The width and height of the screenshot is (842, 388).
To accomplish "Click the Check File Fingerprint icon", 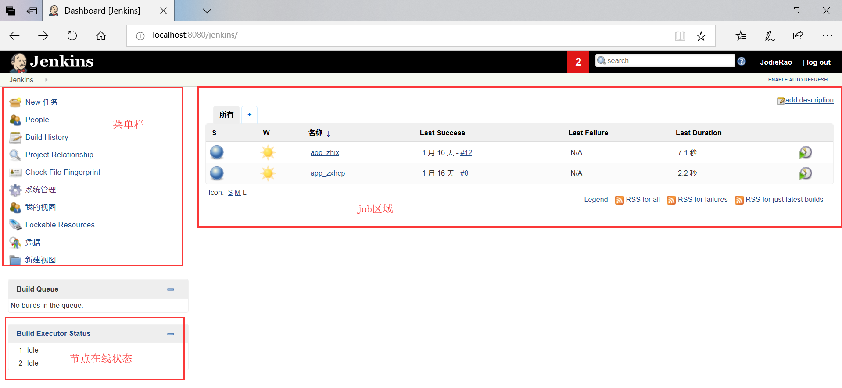I will (15, 173).
